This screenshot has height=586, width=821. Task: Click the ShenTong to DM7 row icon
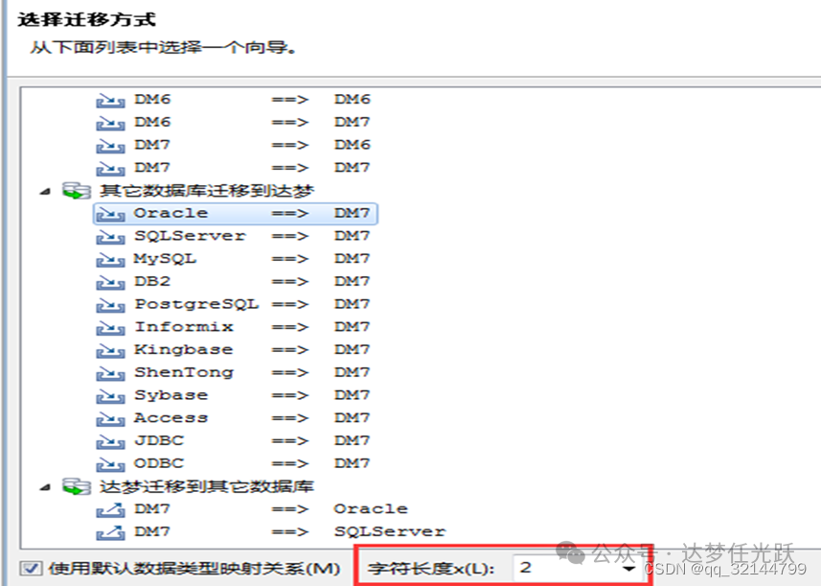[110, 373]
